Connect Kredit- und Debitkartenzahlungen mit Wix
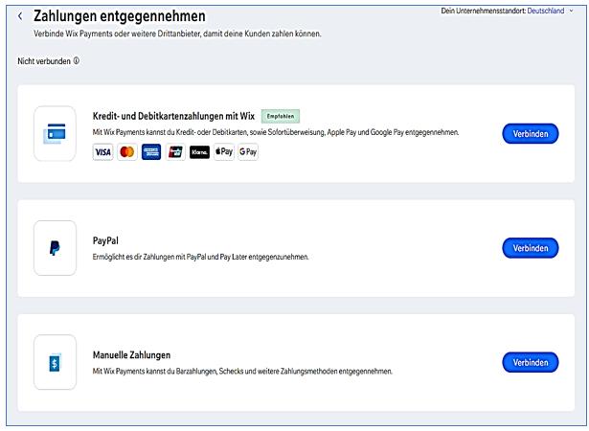 pos(531,134)
